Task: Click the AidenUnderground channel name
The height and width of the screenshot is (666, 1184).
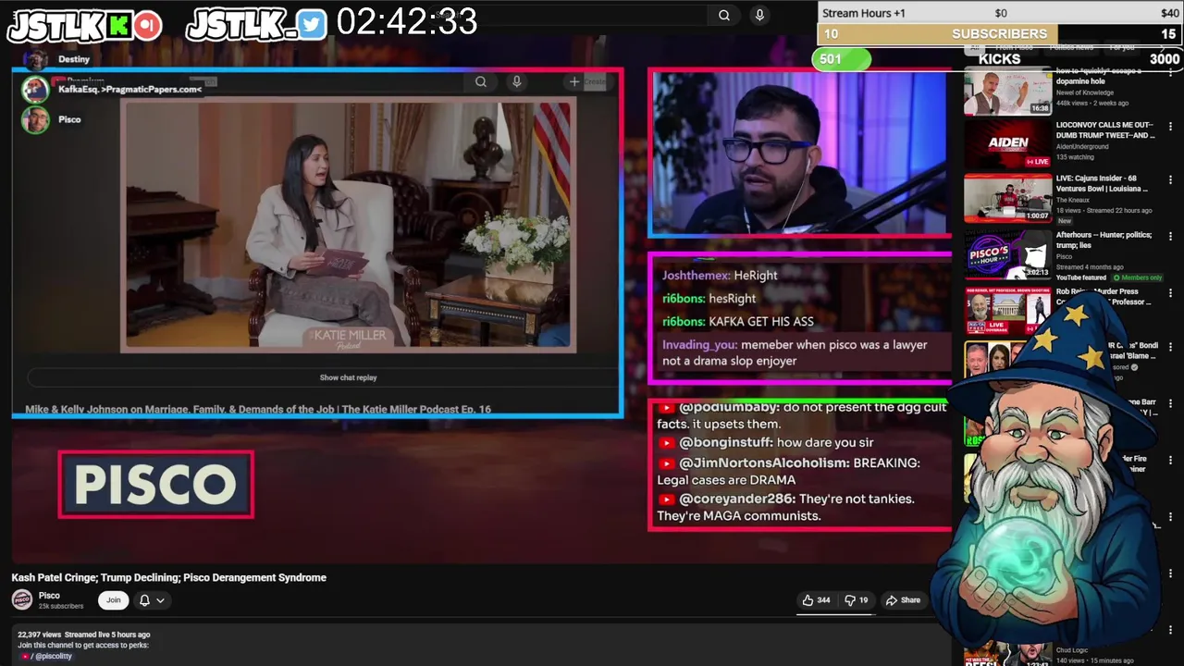Action: coord(1082,146)
